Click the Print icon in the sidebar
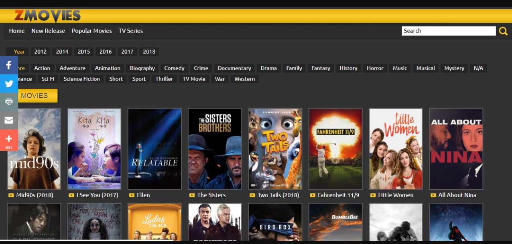Image resolution: width=512 pixels, height=244 pixels. click(x=8, y=102)
